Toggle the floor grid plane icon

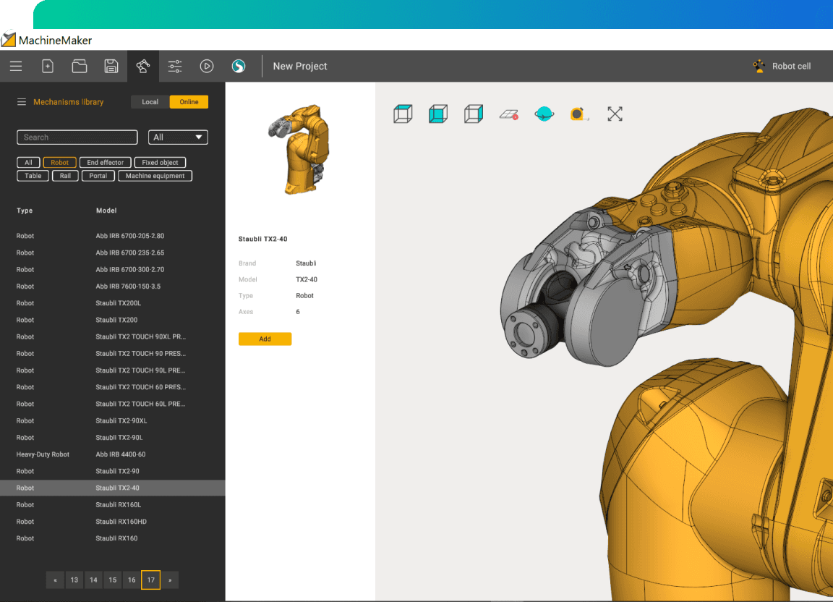pos(509,114)
